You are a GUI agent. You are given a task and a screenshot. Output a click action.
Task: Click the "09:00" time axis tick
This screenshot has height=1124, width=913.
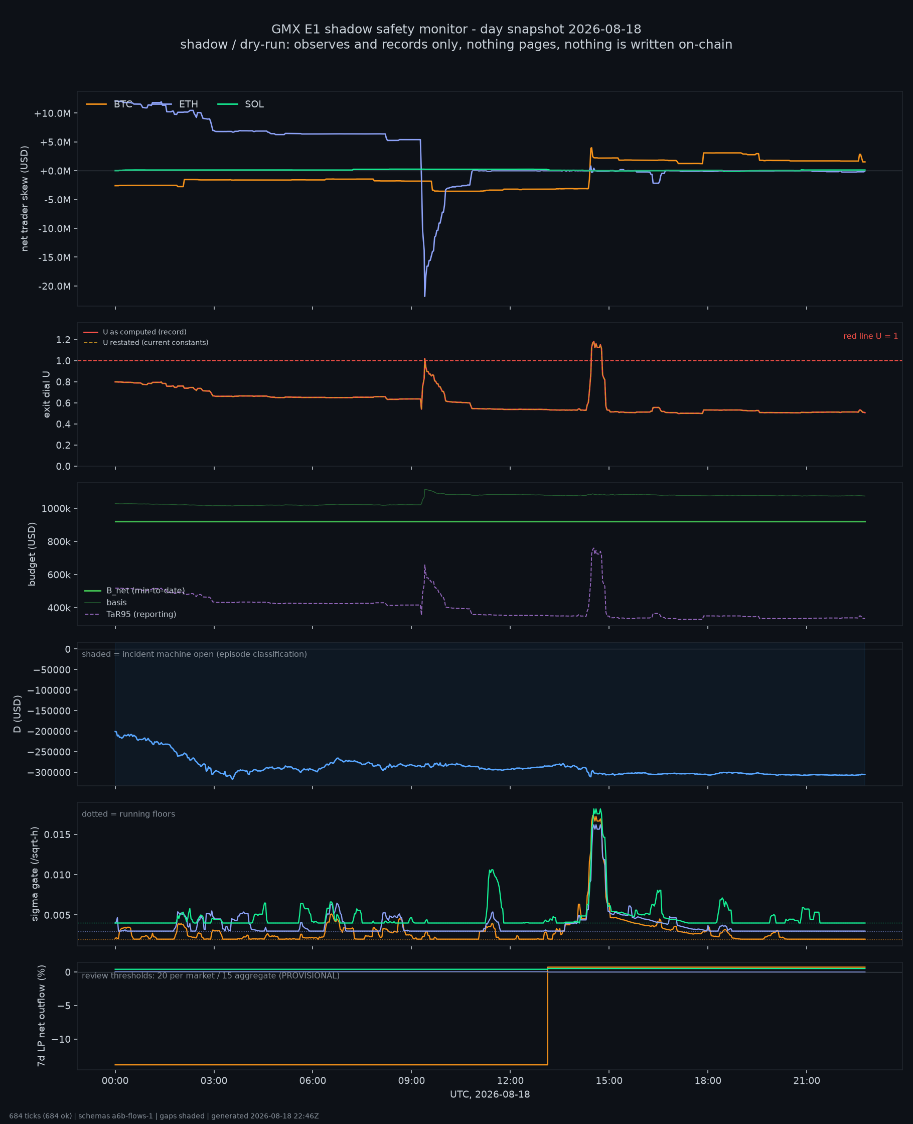[x=411, y=1081]
